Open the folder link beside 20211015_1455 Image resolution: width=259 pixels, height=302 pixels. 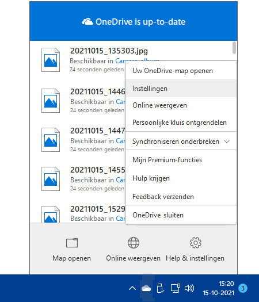121,180
